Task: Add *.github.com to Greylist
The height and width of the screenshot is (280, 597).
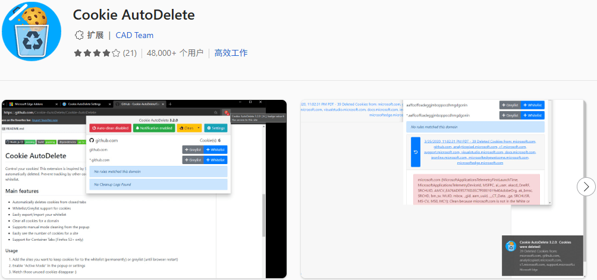Action: click(193, 160)
